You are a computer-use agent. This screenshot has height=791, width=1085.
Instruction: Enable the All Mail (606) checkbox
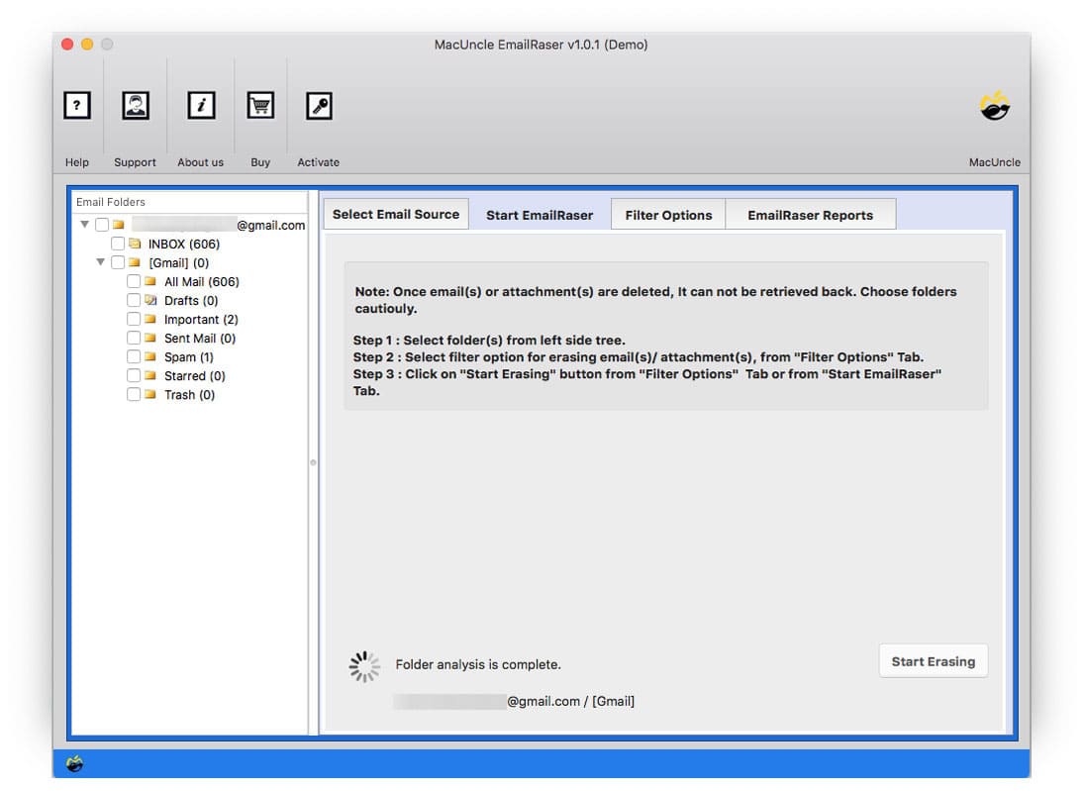(134, 281)
